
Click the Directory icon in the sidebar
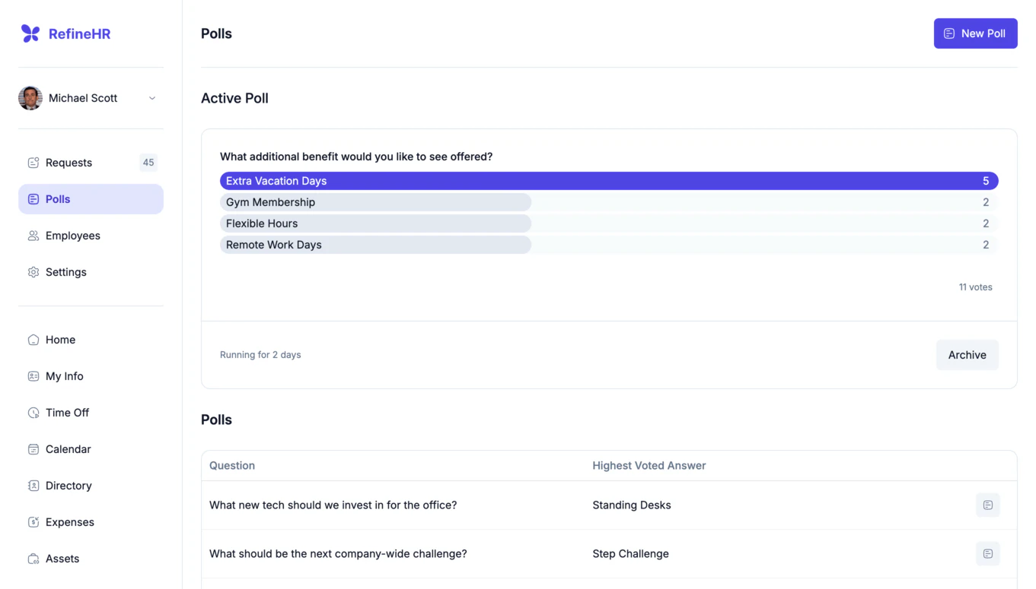pyautogui.click(x=33, y=485)
